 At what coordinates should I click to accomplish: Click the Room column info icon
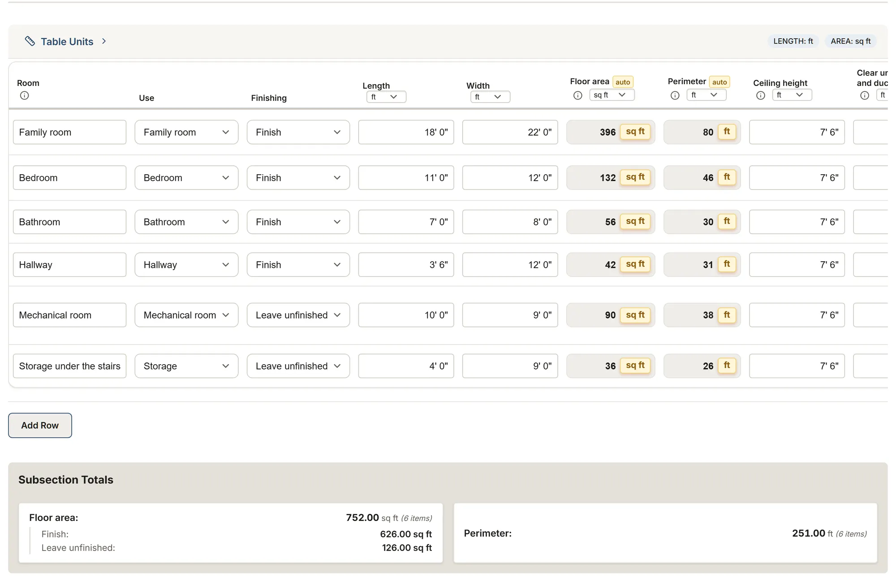(x=25, y=95)
